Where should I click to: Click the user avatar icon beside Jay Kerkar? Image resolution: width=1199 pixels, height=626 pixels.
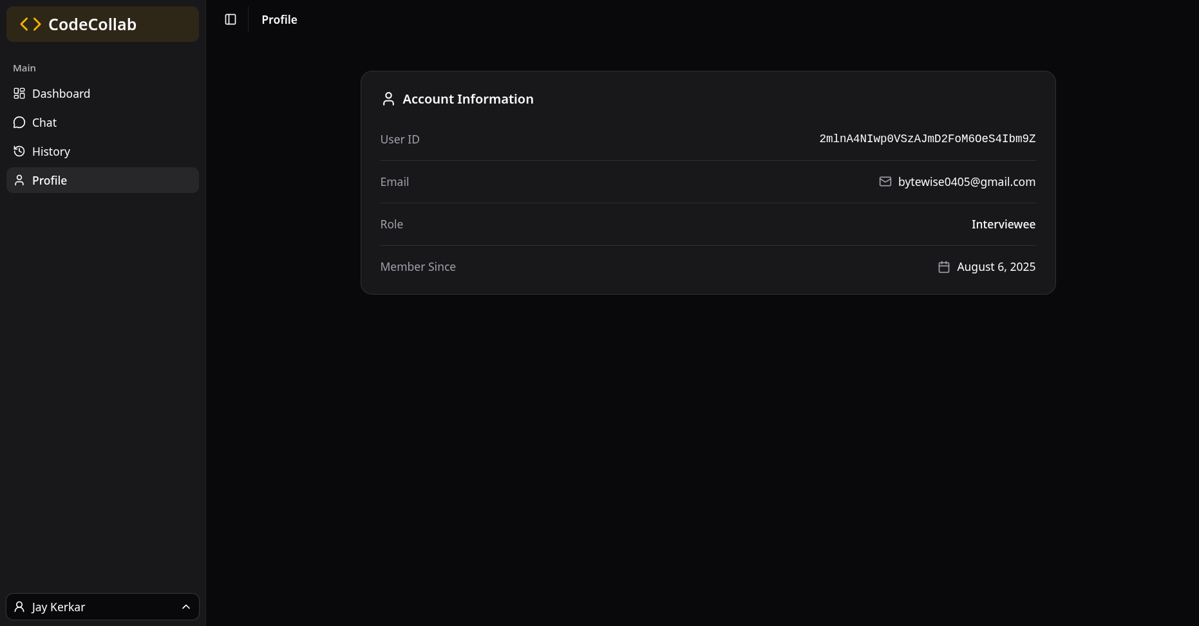coord(19,607)
